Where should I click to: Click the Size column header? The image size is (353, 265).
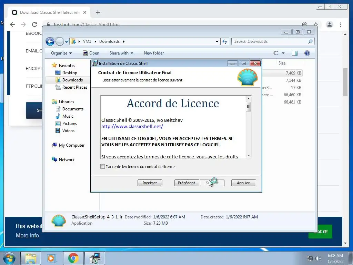coord(282,63)
